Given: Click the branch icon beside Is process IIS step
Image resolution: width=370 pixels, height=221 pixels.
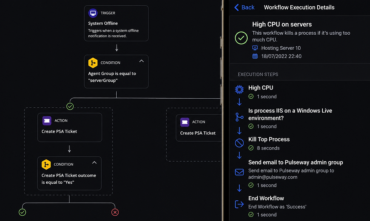Looking at the screenshot, I should click(239, 117).
